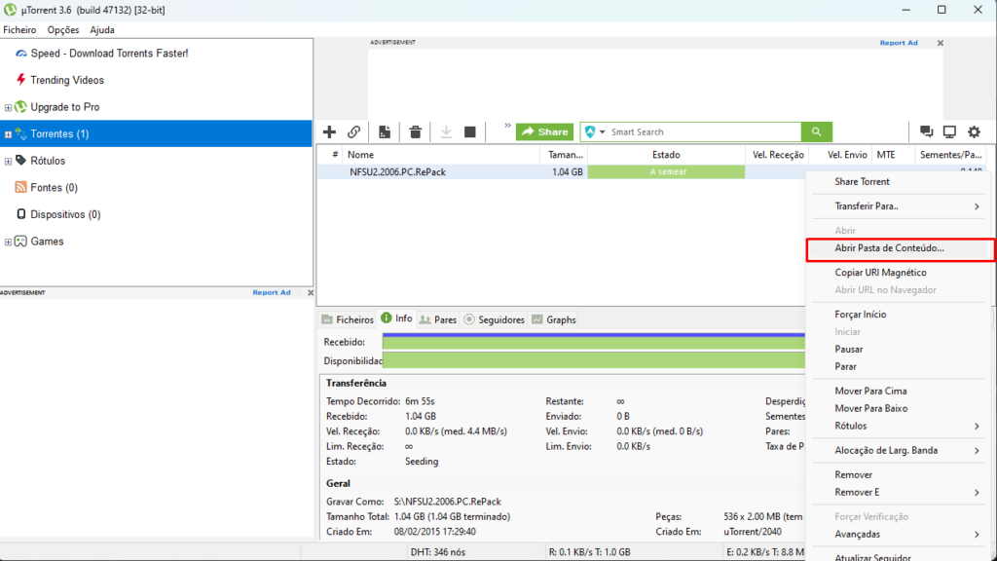Expand the Upgrade to Pro tree node

[x=8, y=107]
